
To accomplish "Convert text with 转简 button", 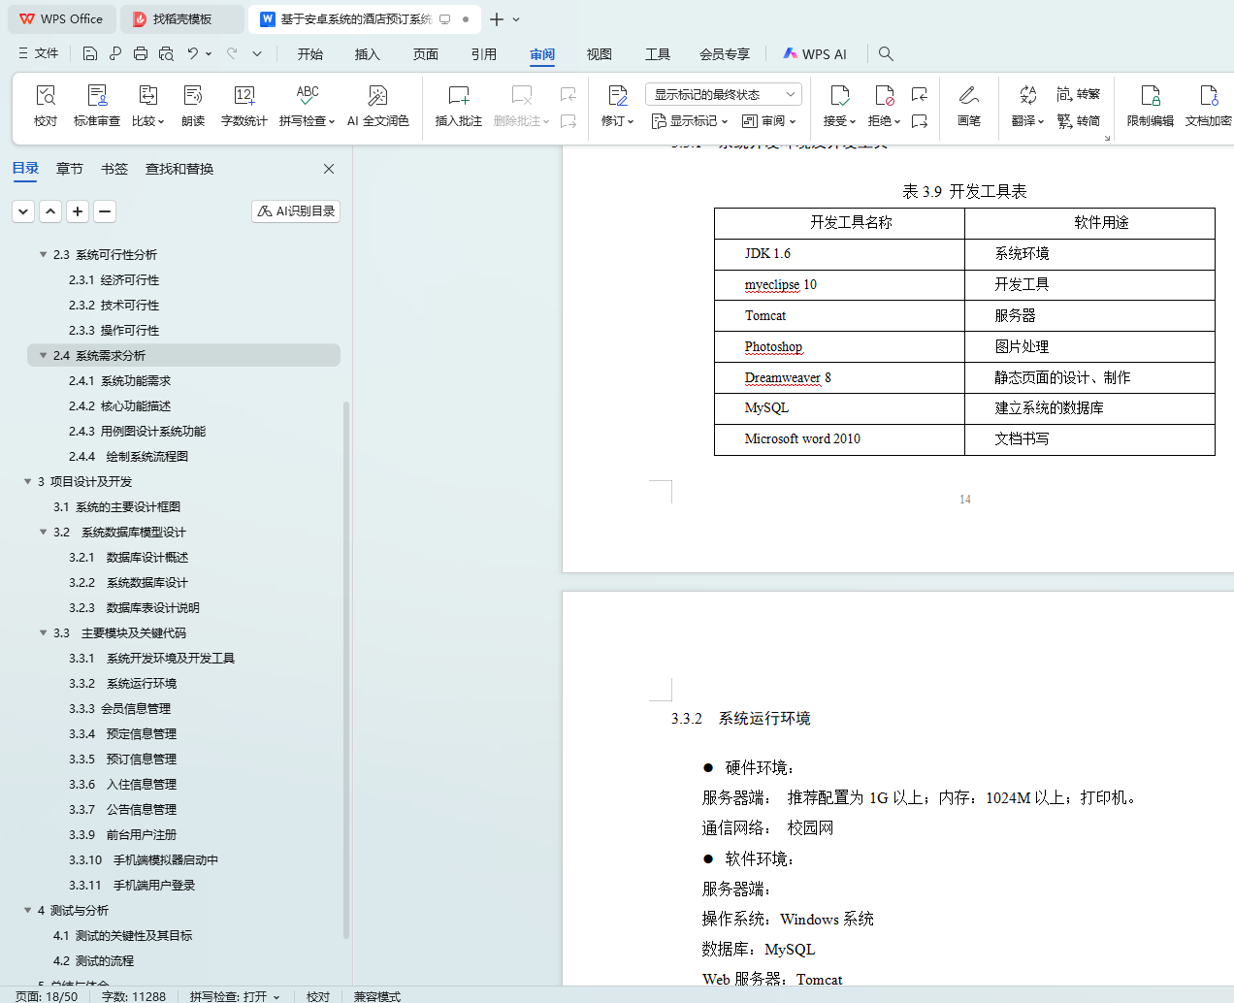I will pyautogui.click(x=1079, y=121).
